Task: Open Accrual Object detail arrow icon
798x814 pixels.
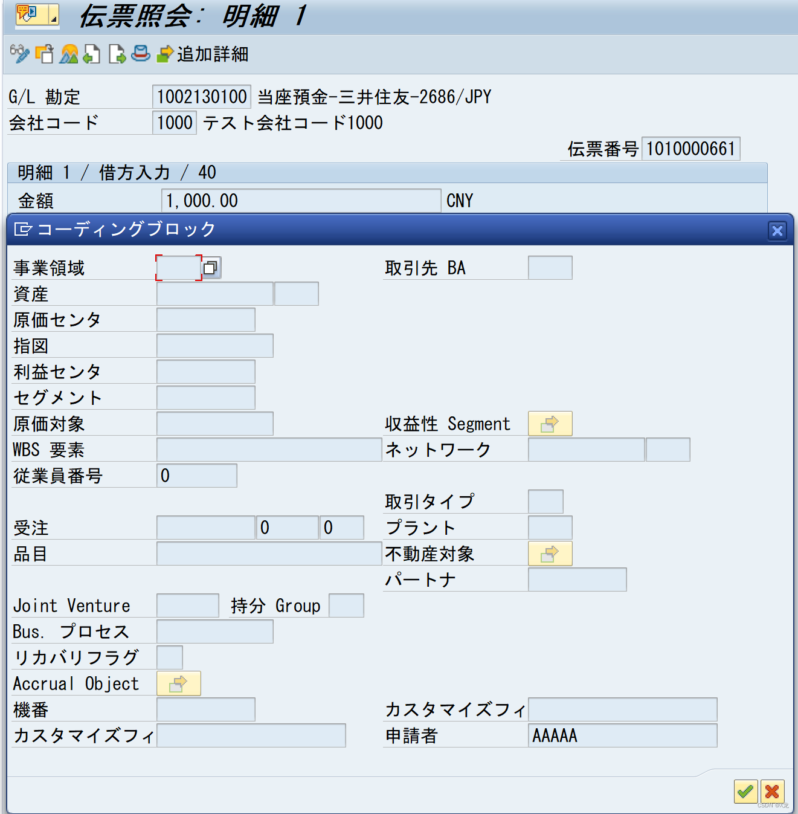Action: (178, 683)
